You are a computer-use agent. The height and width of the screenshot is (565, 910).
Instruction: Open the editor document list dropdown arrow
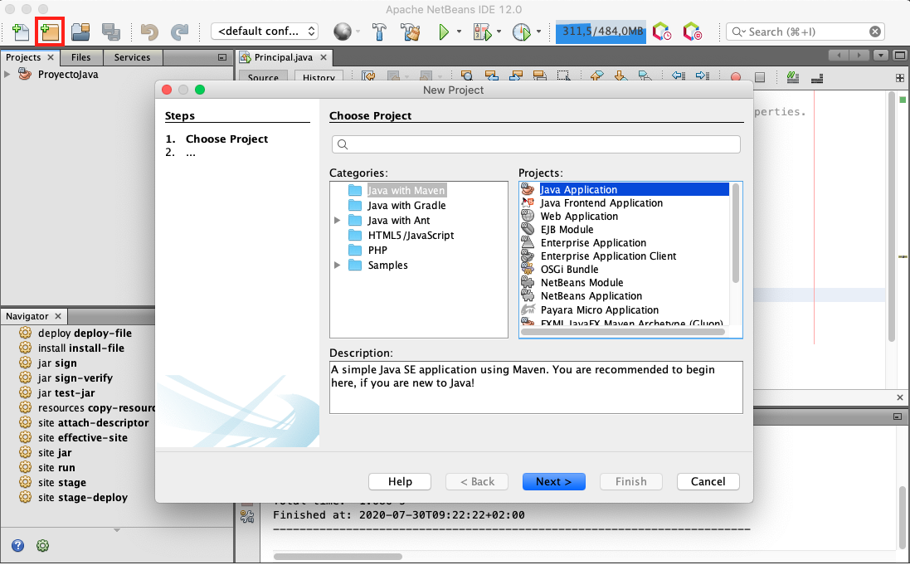point(881,56)
